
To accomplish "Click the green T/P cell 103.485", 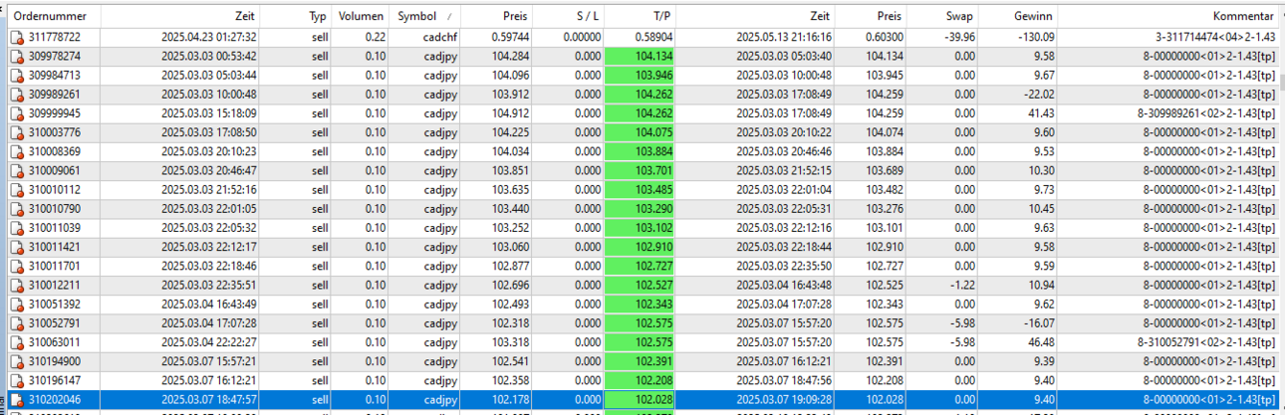I will click(x=641, y=190).
